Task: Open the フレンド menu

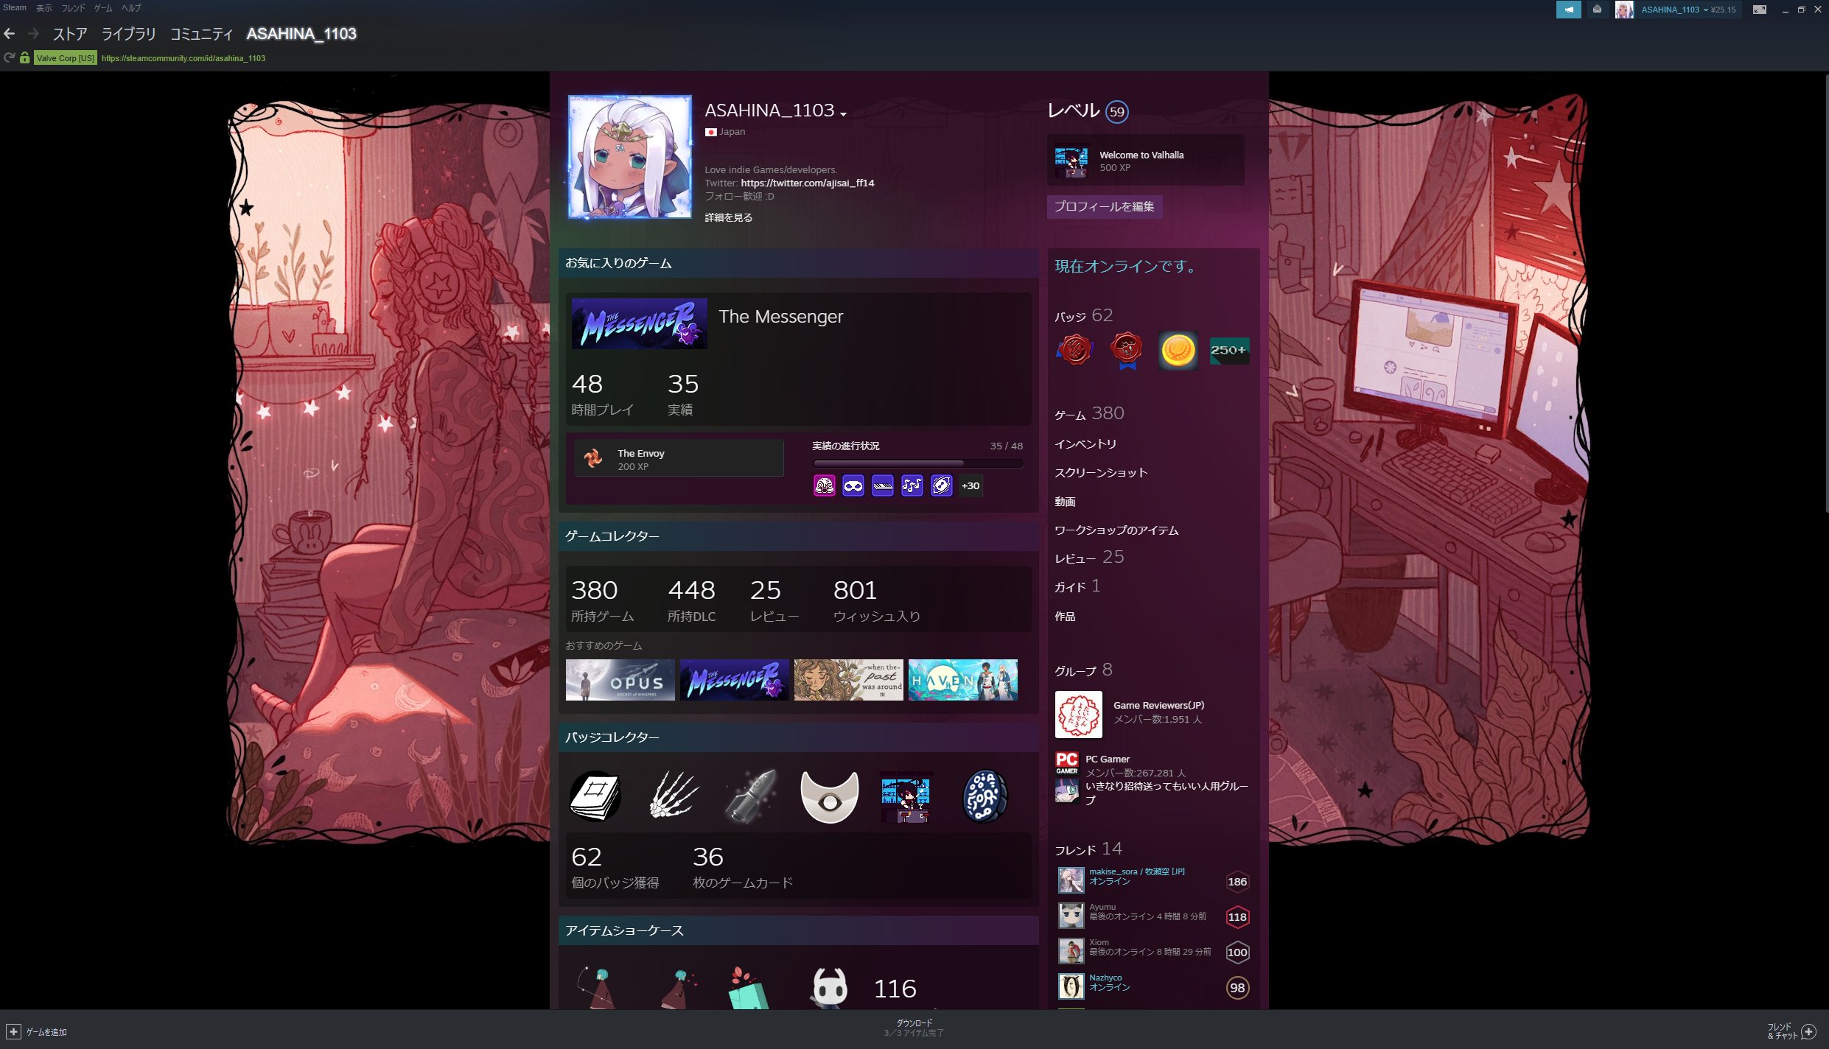Action: 73,8
